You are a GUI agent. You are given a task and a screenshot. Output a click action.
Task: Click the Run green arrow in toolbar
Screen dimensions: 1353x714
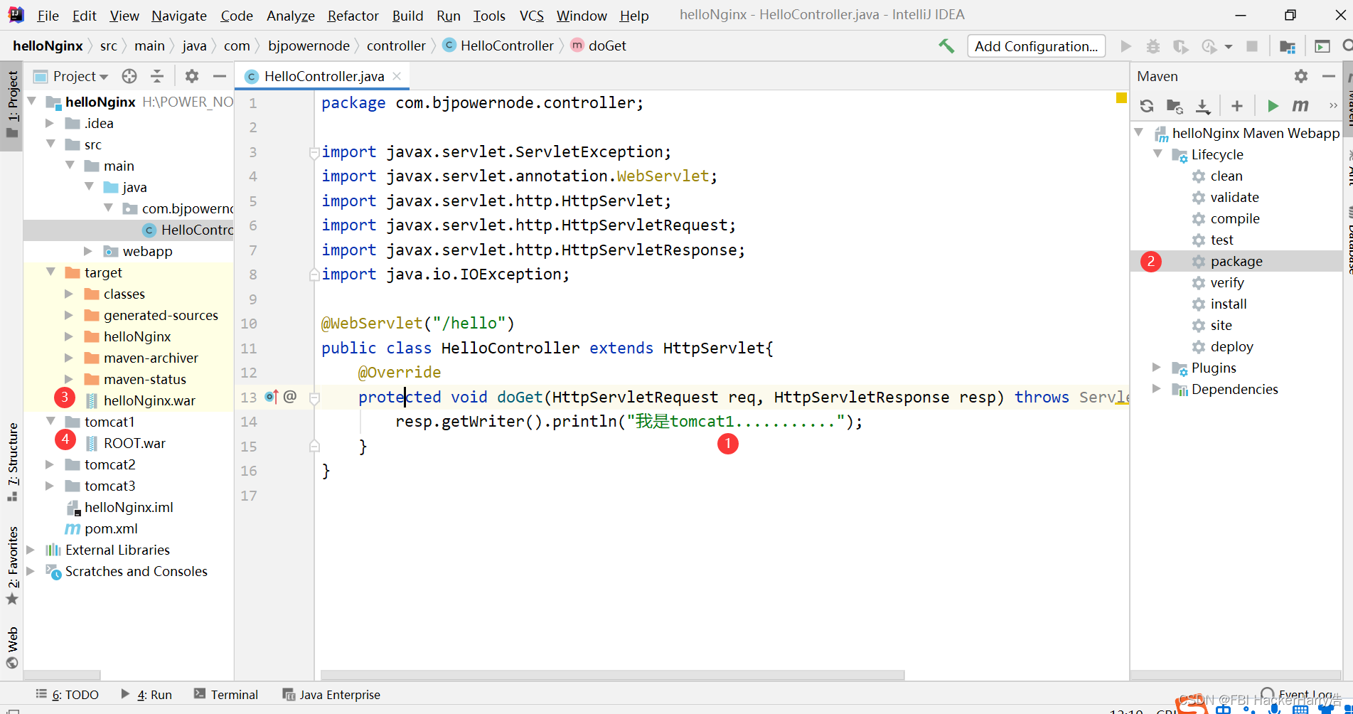coord(1125,46)
